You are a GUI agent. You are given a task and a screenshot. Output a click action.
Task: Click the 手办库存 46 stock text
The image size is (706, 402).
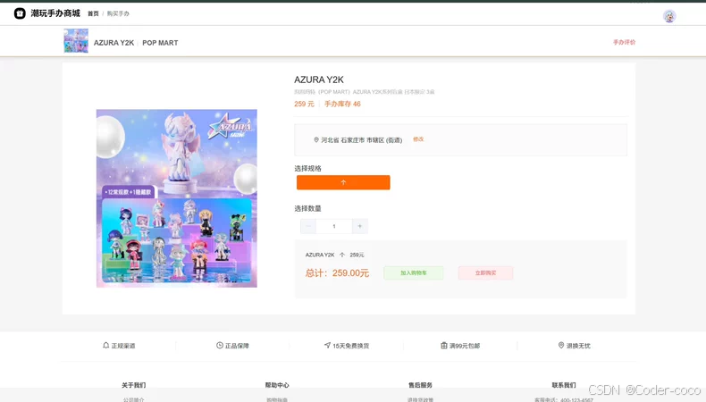click(x=342, y=104)
